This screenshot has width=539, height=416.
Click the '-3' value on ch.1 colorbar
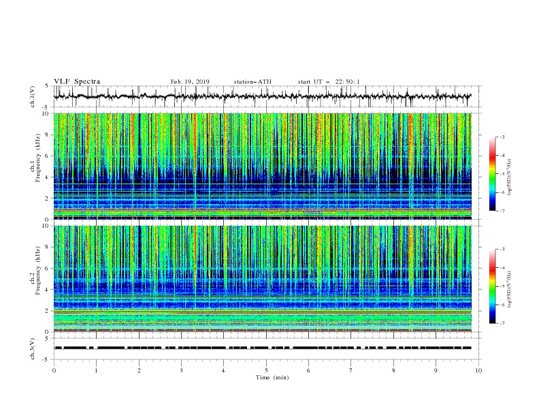click(502, 137)
